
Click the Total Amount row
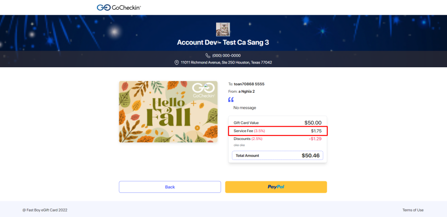pos(278,156)
